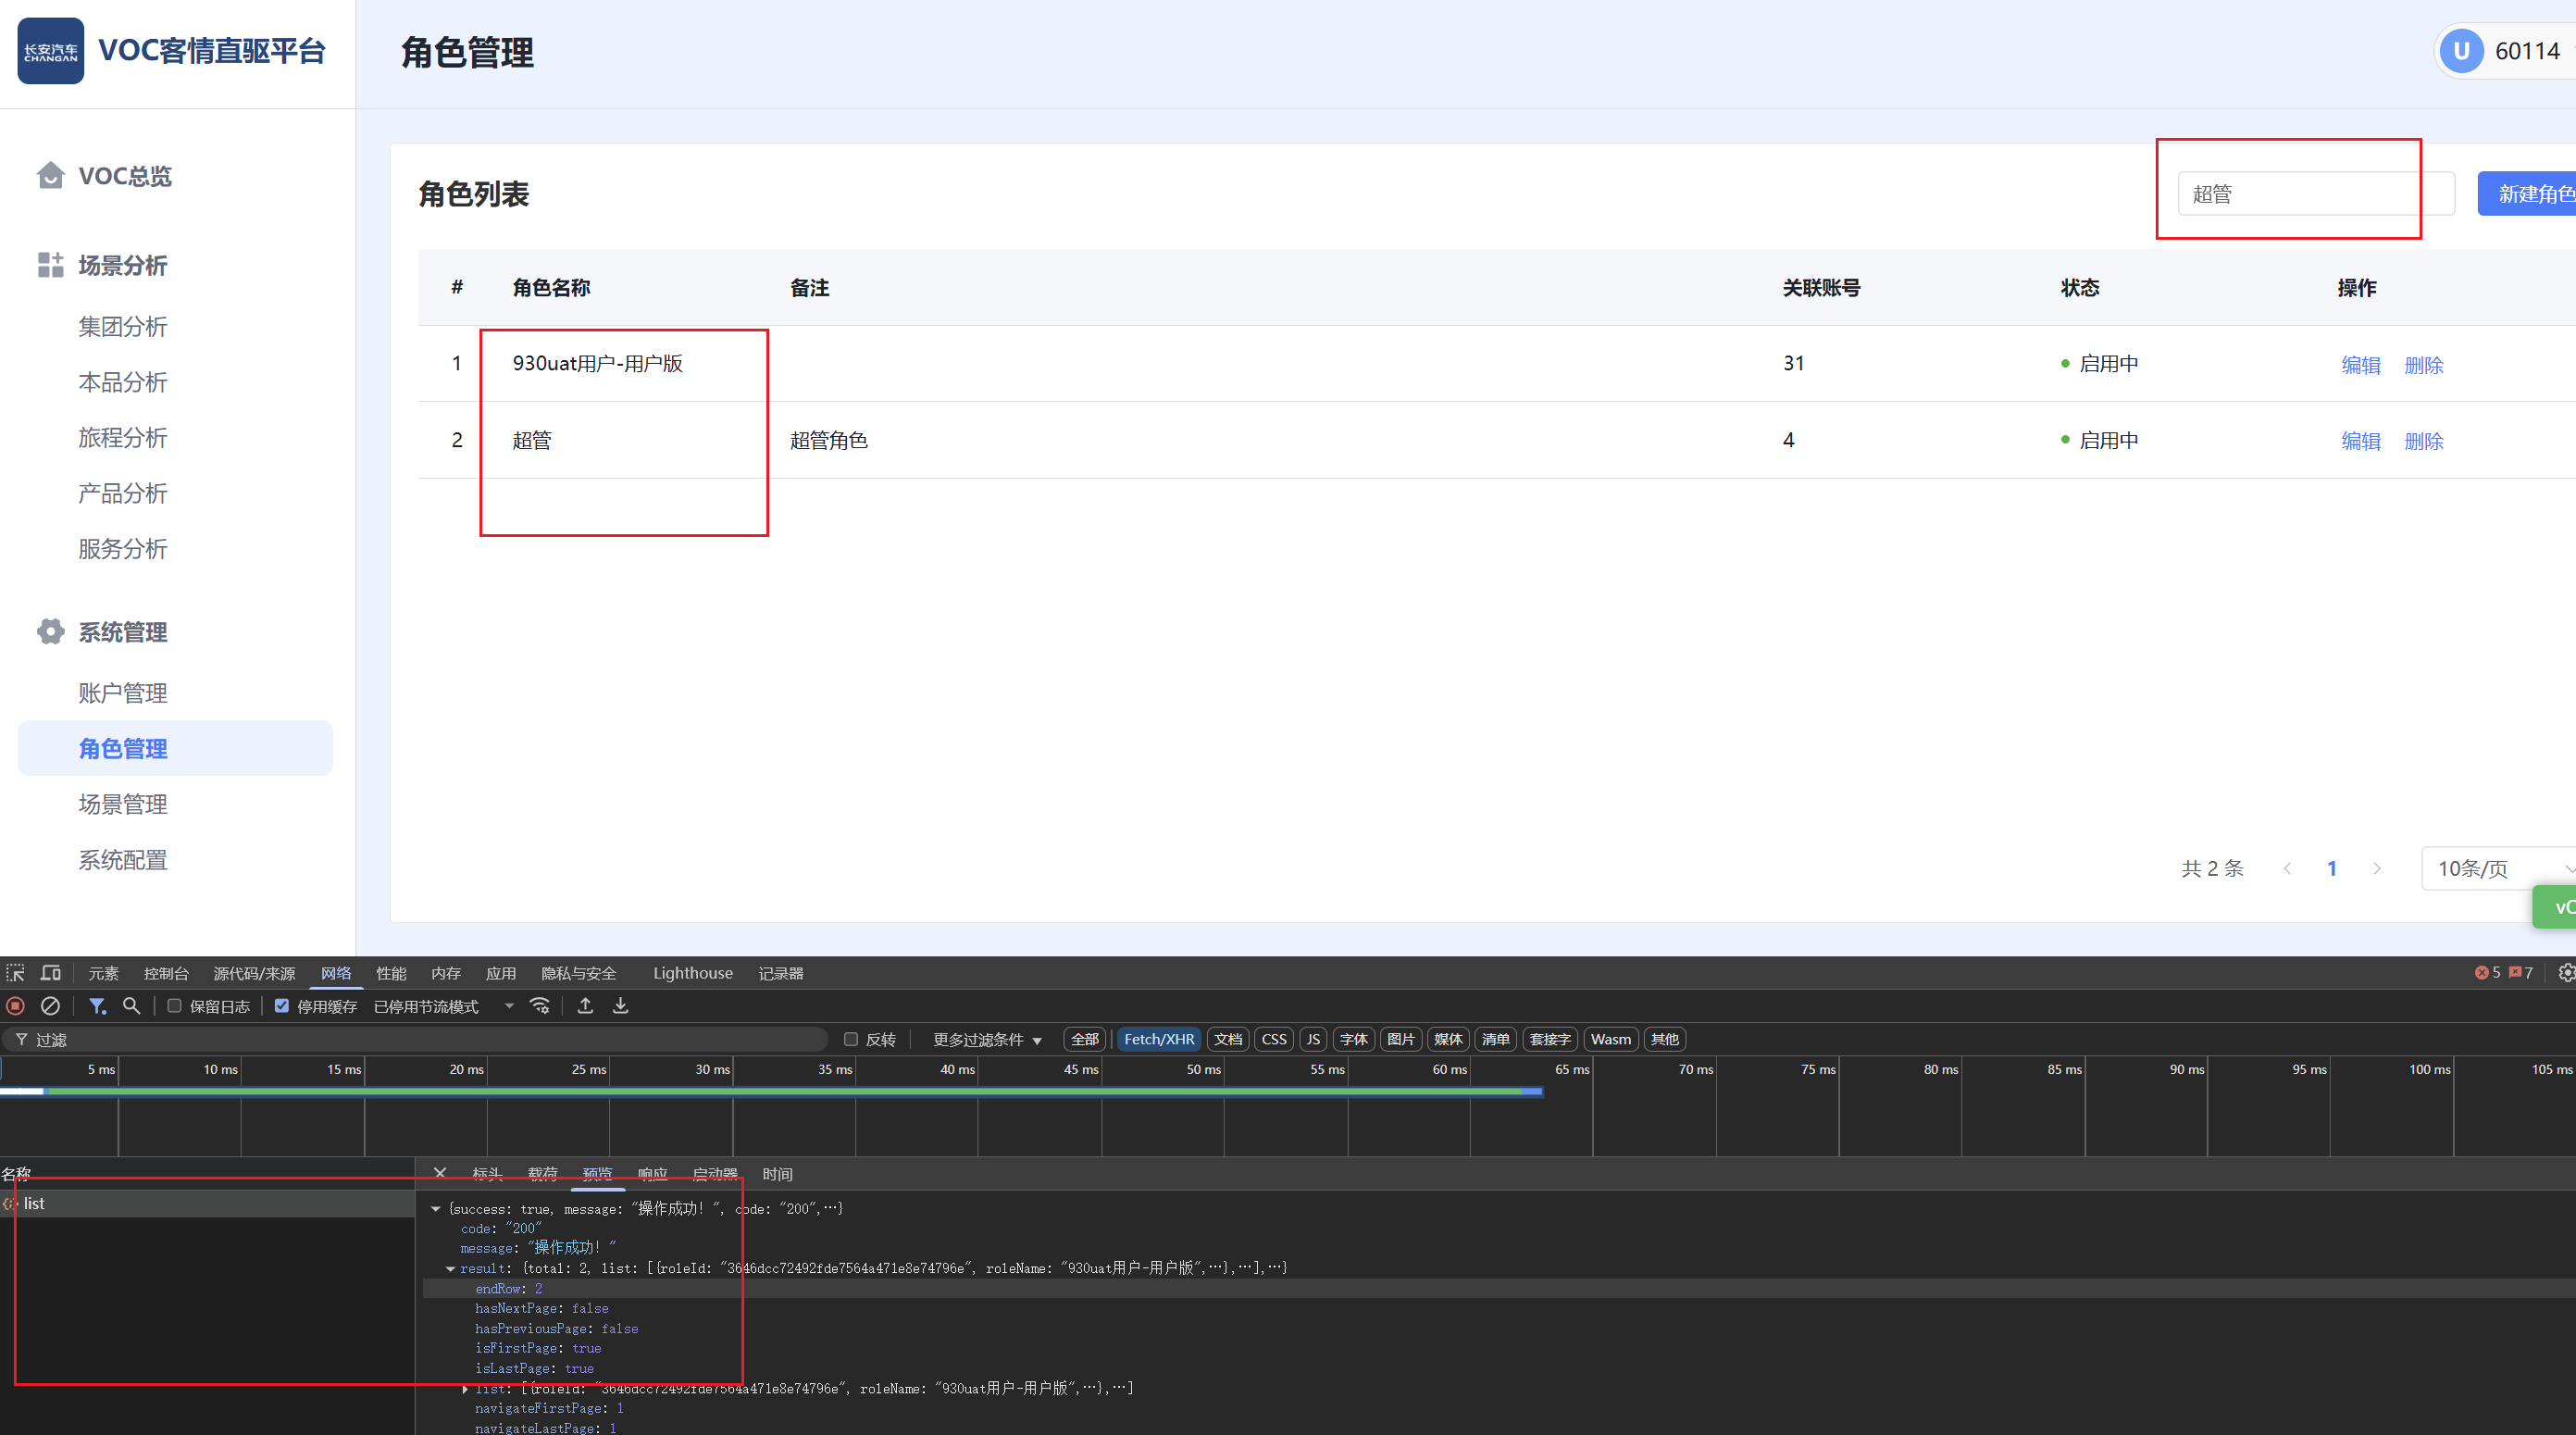Click the export HAR download icon
The height and width of the screenshot is (1435, 2576).
(620, 1006)
